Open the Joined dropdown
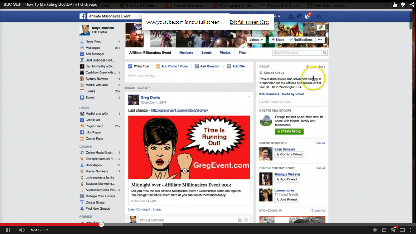 (x=256, y=40)
